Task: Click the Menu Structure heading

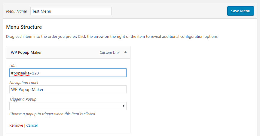Action: tap(24, 27)
